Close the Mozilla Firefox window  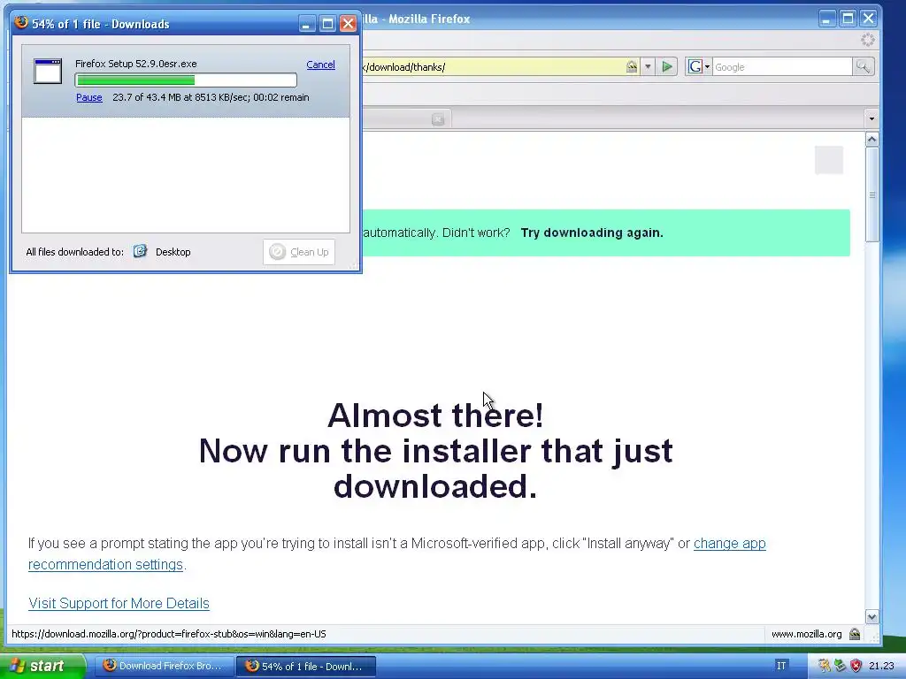point(869,19)
